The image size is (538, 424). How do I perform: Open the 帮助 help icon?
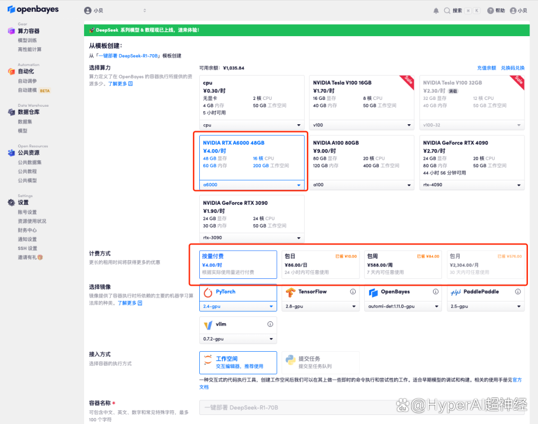click(490, 11)
